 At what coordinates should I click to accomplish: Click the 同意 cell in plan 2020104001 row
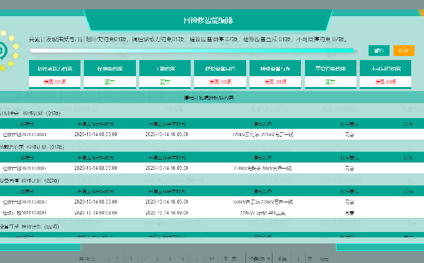tap(350, 134)
